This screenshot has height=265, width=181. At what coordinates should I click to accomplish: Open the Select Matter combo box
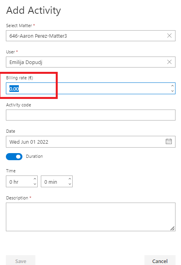(x=91, y=36)
